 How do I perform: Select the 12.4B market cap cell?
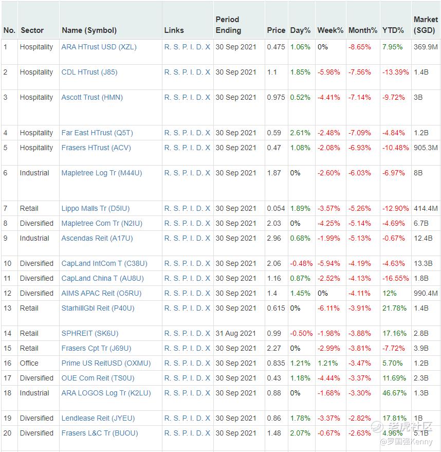point(423,238)
